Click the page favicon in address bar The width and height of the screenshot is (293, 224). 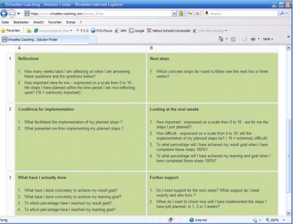point(27,13)
